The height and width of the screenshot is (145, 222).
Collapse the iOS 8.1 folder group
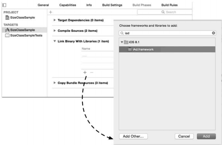tap(122, 43)
